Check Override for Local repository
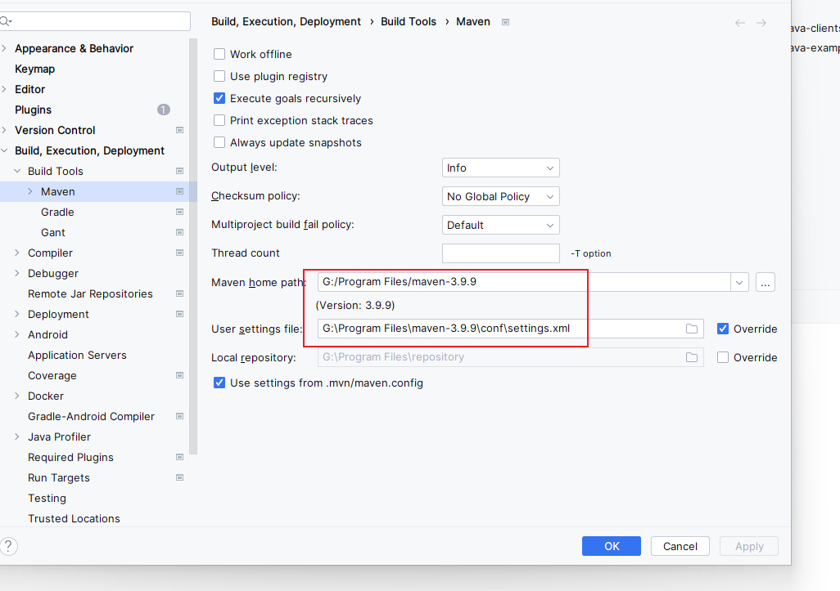This screenshot has height=591, width=840. 723,357
